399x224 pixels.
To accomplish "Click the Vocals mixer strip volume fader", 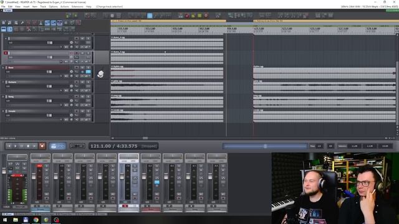I will [210, 176].
